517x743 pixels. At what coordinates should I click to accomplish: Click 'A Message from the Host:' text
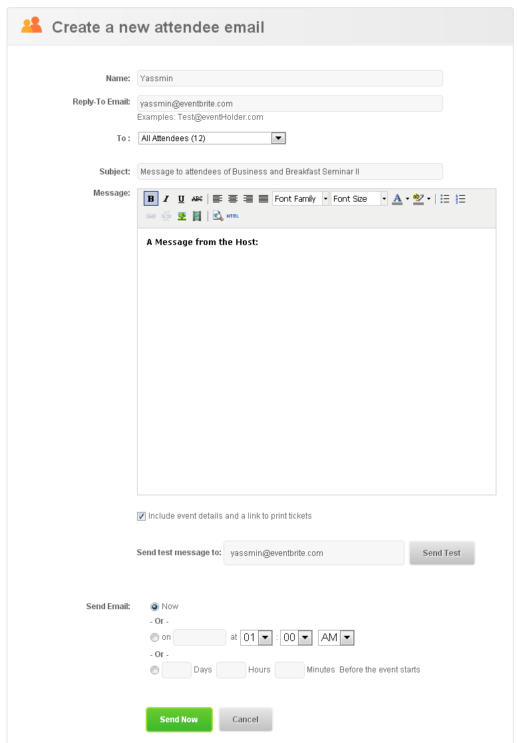point(202,242)
